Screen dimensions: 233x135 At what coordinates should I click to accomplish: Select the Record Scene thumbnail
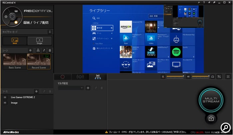39,62
